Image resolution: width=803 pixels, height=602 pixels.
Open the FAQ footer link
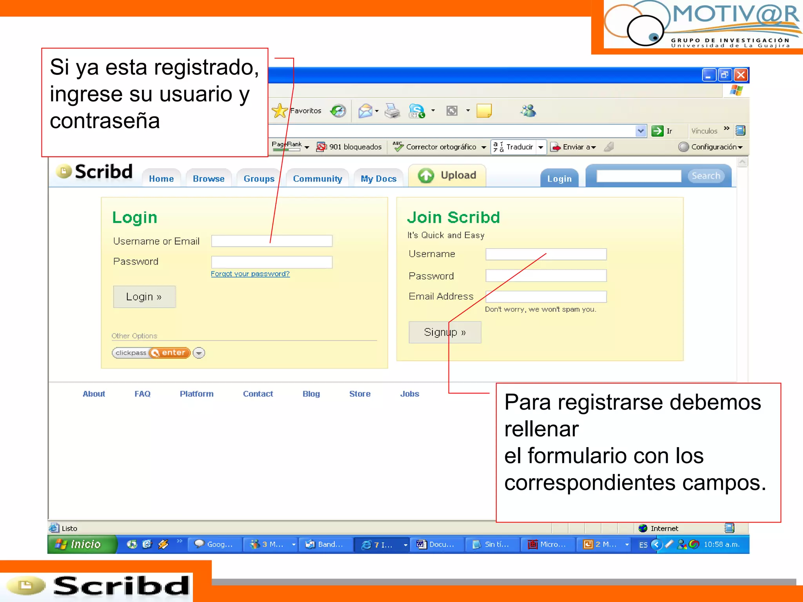[142, 394]
